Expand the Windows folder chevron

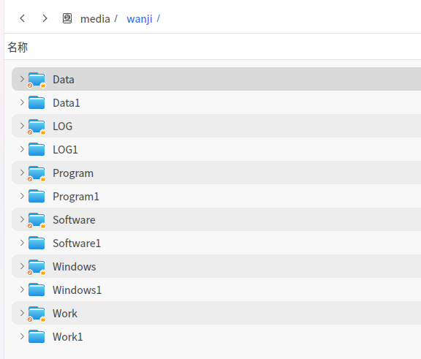click(22, 266)
